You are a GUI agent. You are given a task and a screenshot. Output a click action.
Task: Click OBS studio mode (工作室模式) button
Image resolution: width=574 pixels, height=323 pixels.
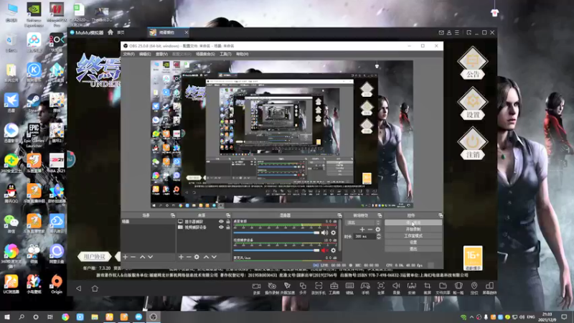(x=413, y=236)
